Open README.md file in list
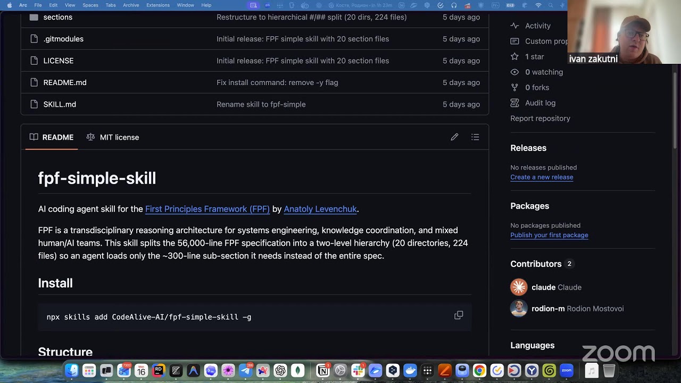 tap(65, 82)
